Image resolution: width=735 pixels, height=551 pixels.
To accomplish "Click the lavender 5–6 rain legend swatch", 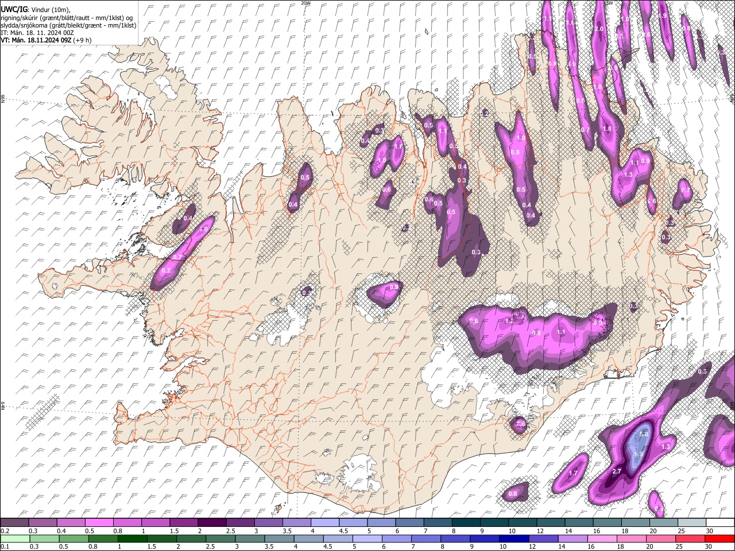I will (367, 538).
